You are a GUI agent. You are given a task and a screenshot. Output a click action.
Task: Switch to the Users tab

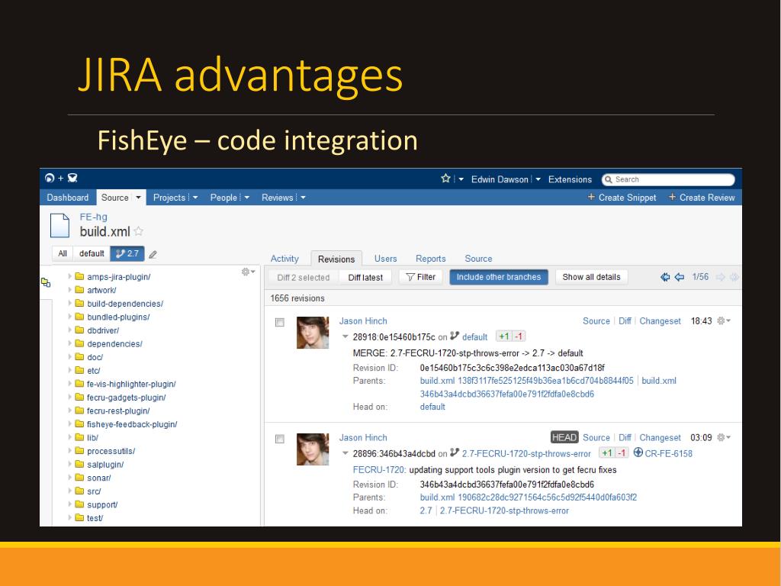click(385, 259)
